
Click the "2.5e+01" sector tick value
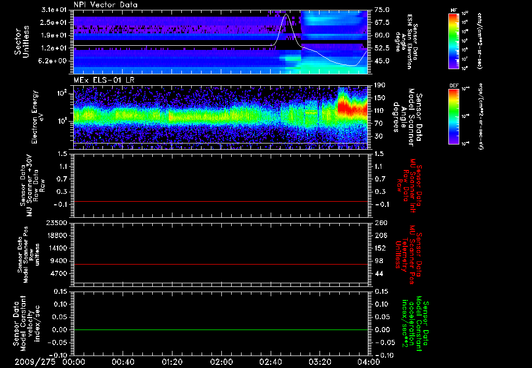[54, 22]
